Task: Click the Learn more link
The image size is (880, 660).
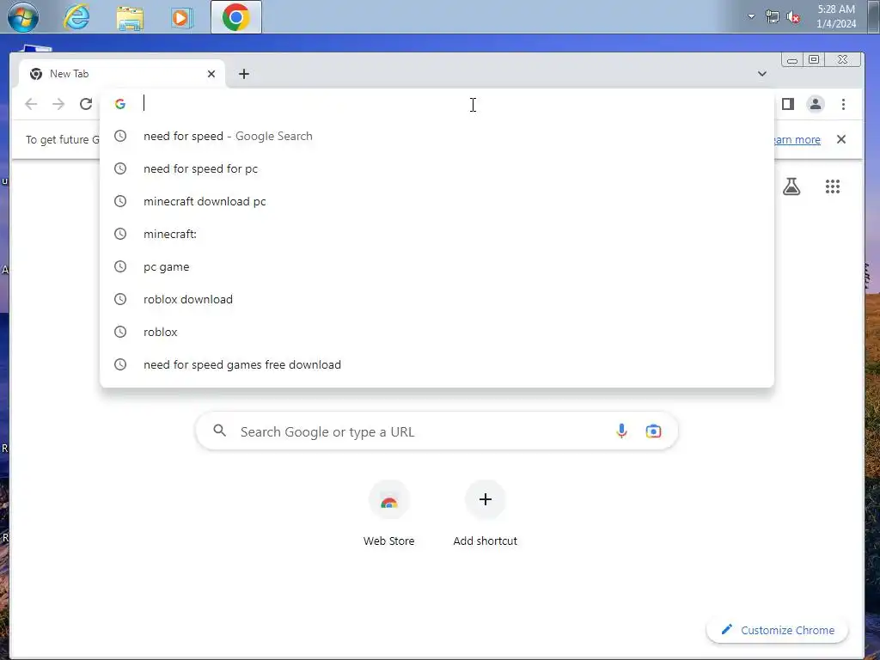Action: [797, 140]
